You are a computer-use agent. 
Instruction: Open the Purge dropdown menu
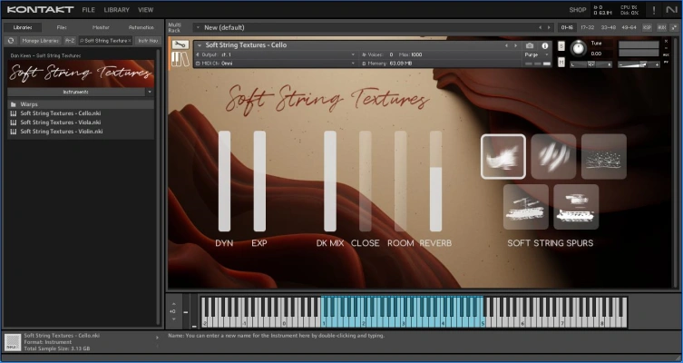tap(537, 54)
